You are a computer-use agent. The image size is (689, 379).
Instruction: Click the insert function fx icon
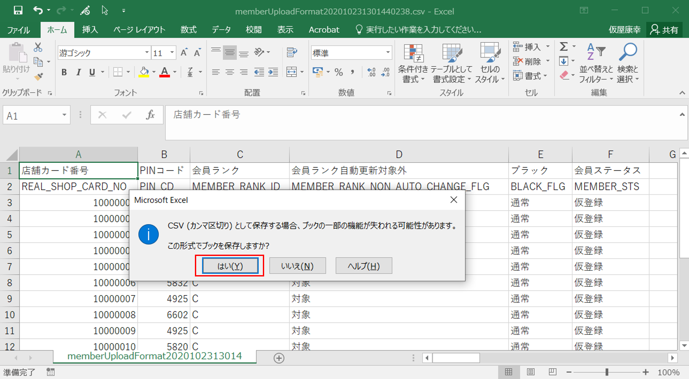pos(150,115)
